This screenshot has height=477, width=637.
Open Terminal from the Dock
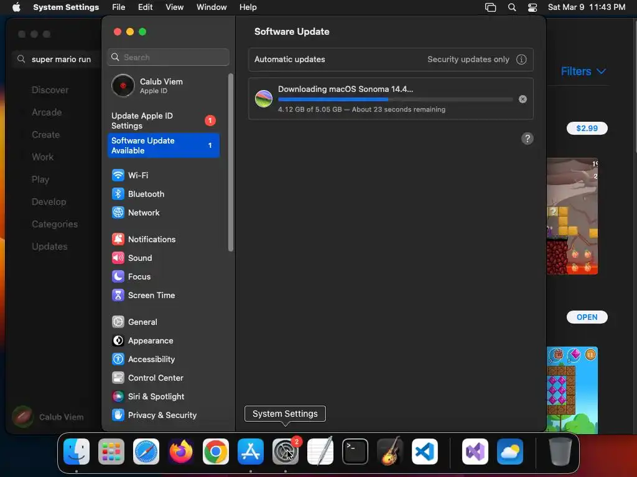[x=355, y=452]
